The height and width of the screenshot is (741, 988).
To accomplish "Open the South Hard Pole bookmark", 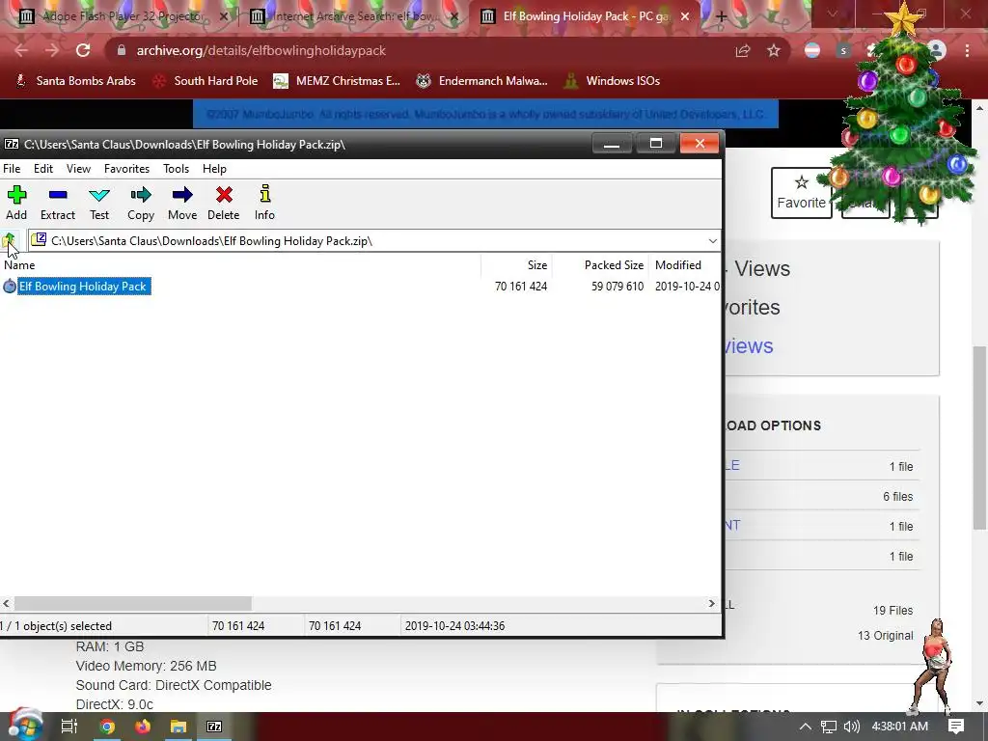I will 206,81.
